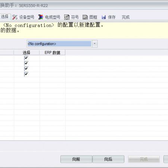This screenshot has width=168, height=168.
Task: Click the greyed 完成 button at bottom
Action: tap(144, 159)
